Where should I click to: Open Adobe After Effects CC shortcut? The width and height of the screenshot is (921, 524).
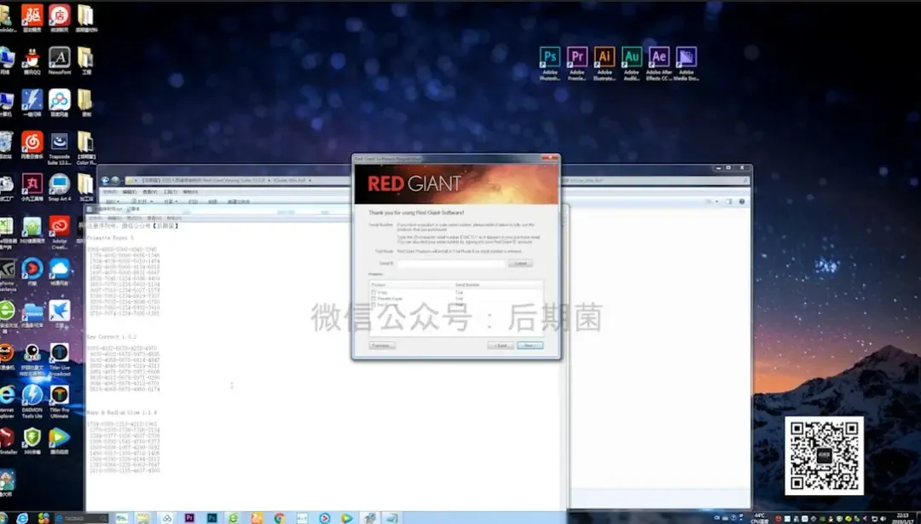click(x=658, y=63)
